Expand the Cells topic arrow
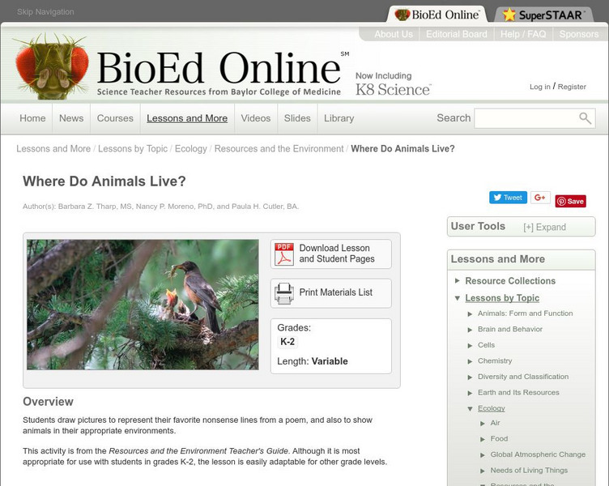This screenshot has height=486, width=609. point(470,345)
